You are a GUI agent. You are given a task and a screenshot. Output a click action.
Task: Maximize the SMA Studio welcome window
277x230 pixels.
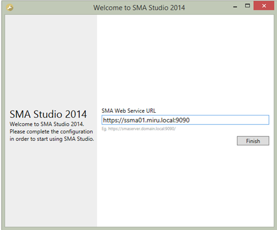pos(248,6)
